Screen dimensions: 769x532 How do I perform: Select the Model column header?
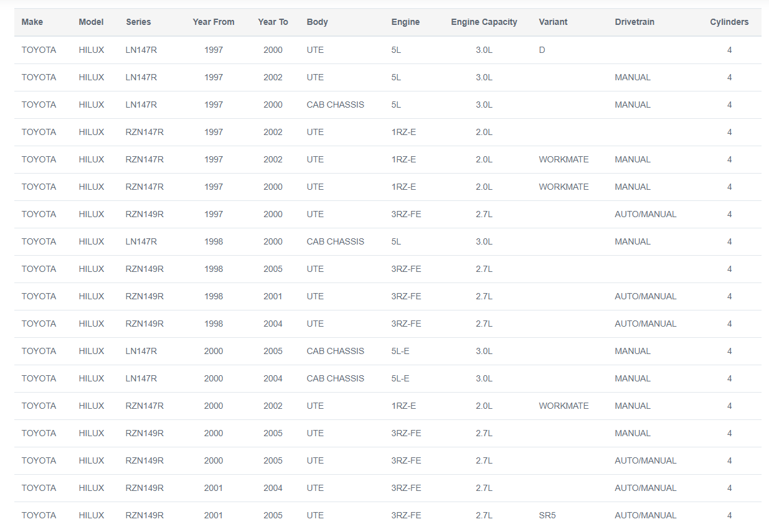click(x=91, y=22)
